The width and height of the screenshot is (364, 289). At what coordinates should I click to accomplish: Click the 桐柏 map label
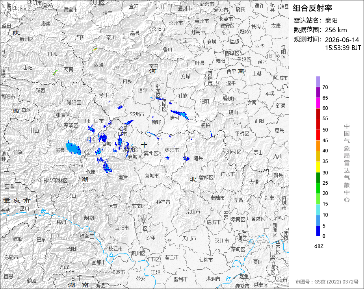point(206,125)
